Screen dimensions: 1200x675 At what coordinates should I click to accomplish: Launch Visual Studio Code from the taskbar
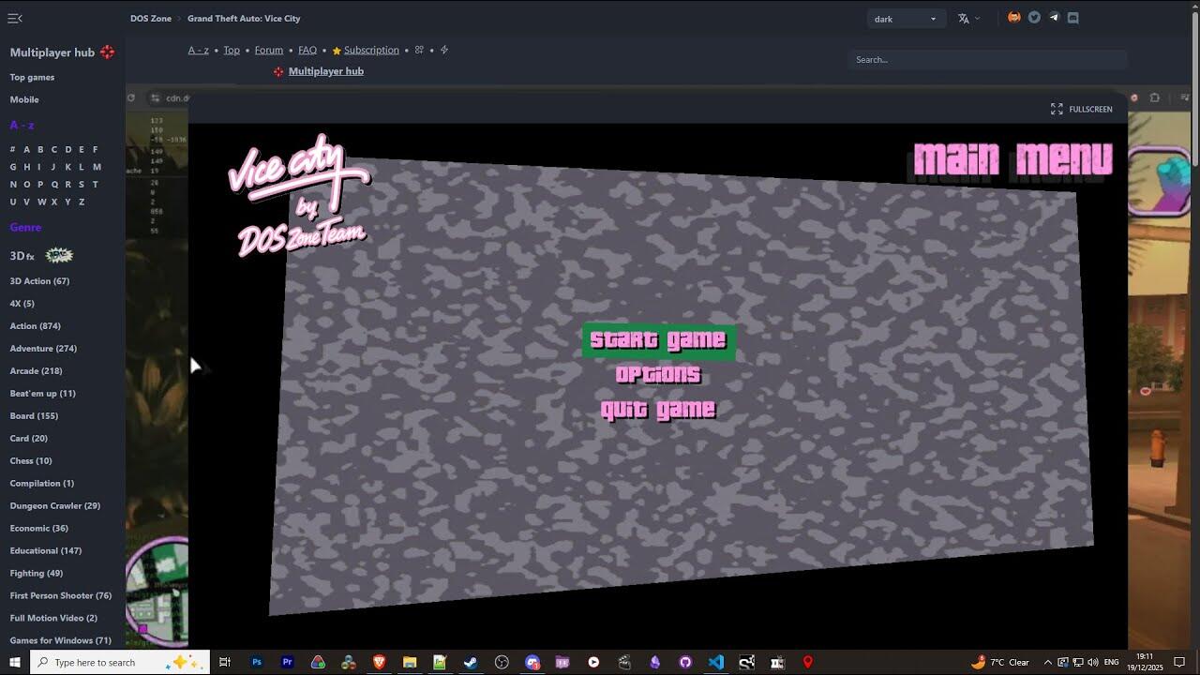pyautogui.click(x=716, y=663)
